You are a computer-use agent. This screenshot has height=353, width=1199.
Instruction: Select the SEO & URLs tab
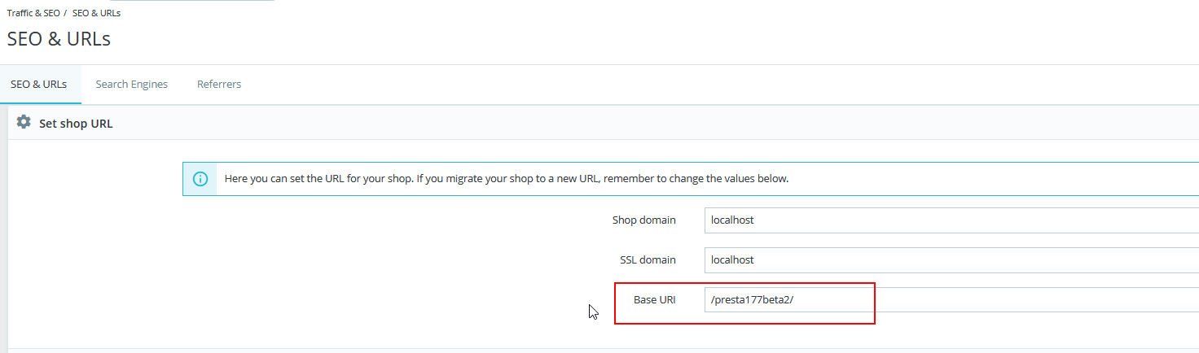(x=38, y=85)
